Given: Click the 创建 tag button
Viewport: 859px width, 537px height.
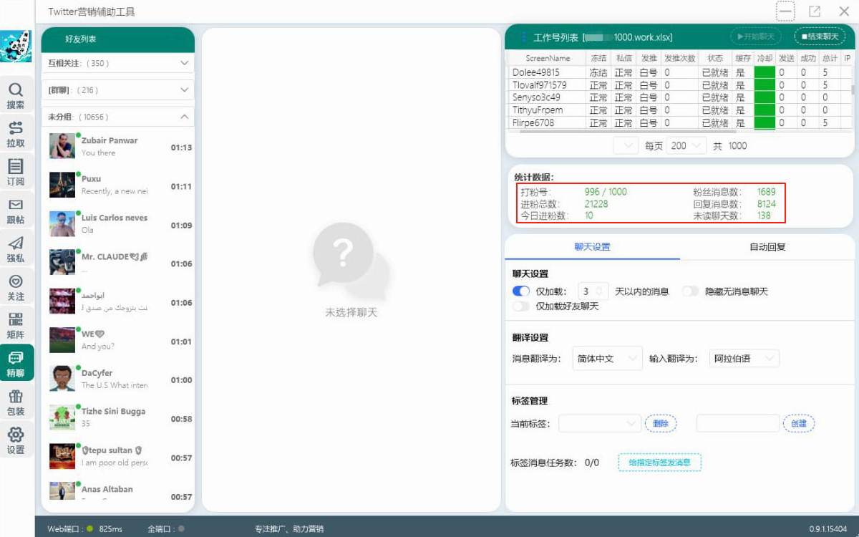Looking at the screenshot, I should pyautogui.click(x=798, y=424).
